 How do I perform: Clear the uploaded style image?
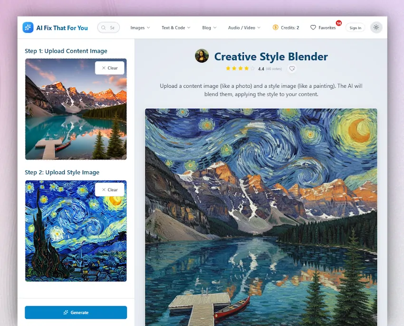(x=110, y=190)
